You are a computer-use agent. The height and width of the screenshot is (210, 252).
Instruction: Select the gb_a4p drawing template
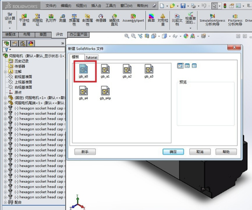(105, 93)
